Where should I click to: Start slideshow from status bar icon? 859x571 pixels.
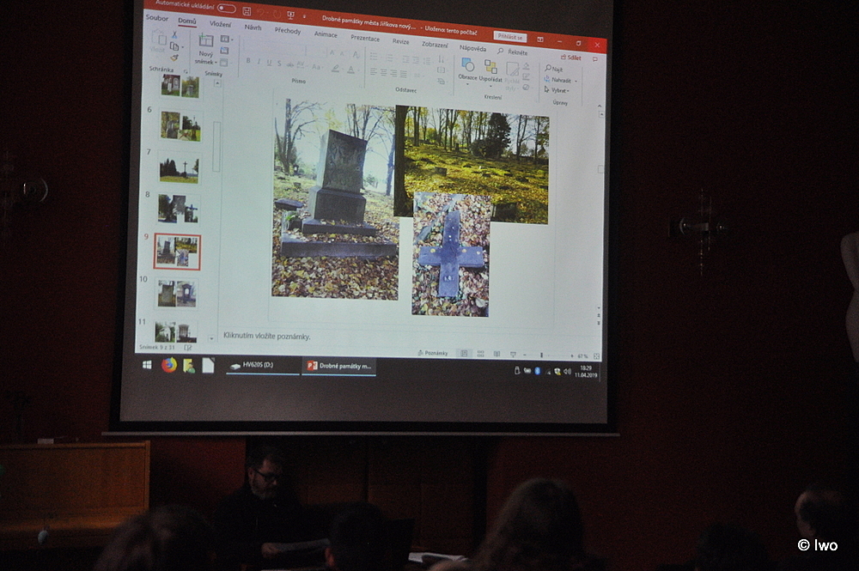[x=513, y=355]
